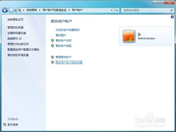The width and height of the screenshot is (176, 132).
Task: Click shield icon beside 更改帐户类型
Action: pos(53,46)
